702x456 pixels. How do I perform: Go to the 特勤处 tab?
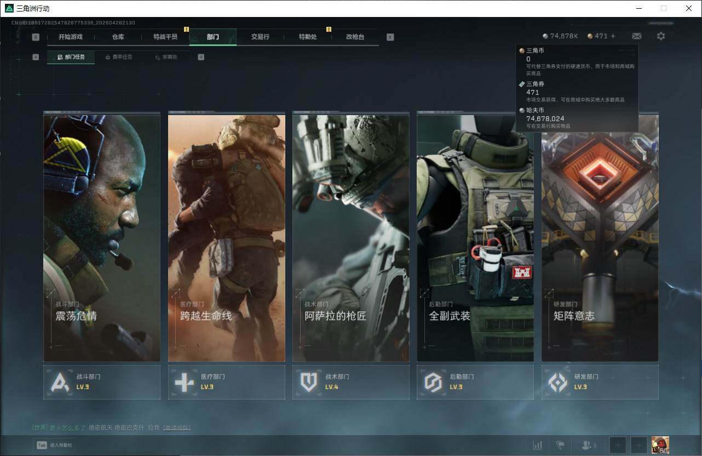[308, 37]
